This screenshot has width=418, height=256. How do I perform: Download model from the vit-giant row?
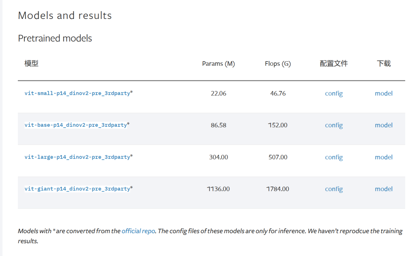(x=384, y=189)
